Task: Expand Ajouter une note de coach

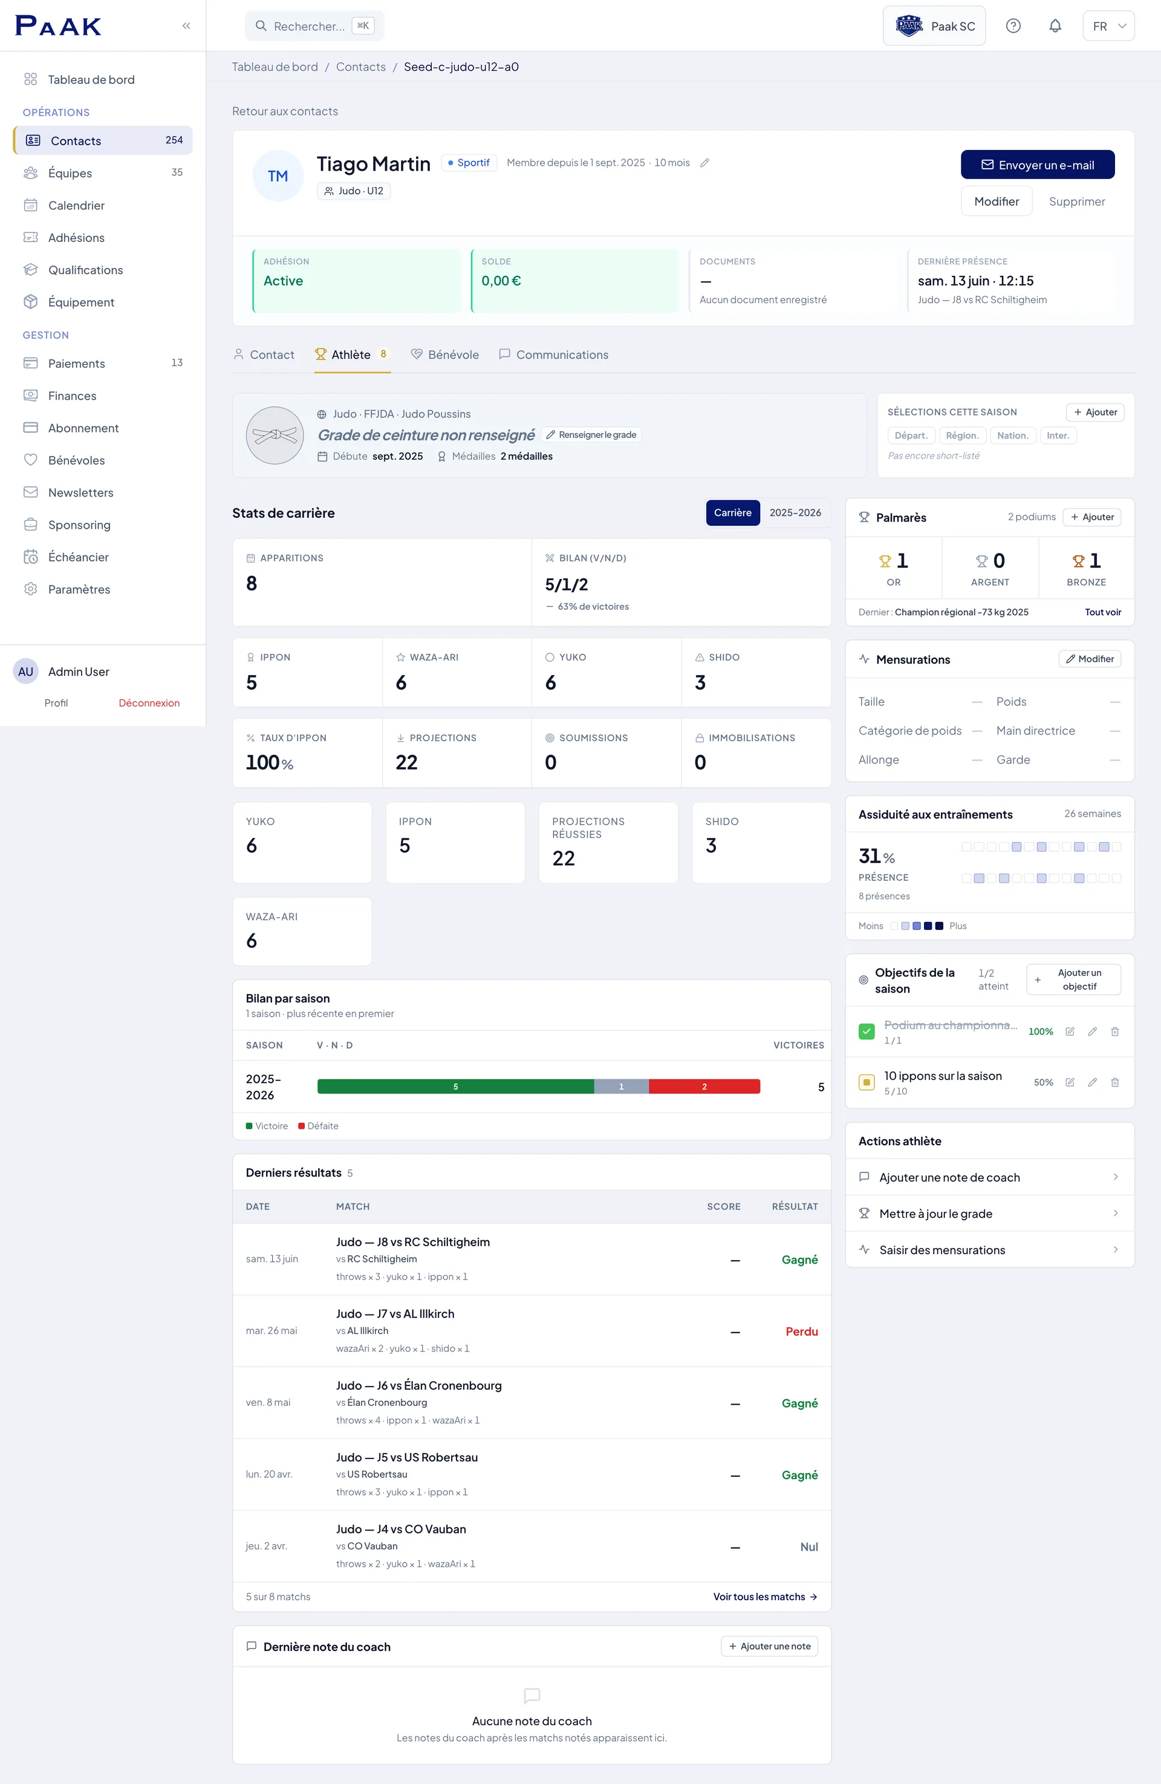Action: (x=989, y=1177)
